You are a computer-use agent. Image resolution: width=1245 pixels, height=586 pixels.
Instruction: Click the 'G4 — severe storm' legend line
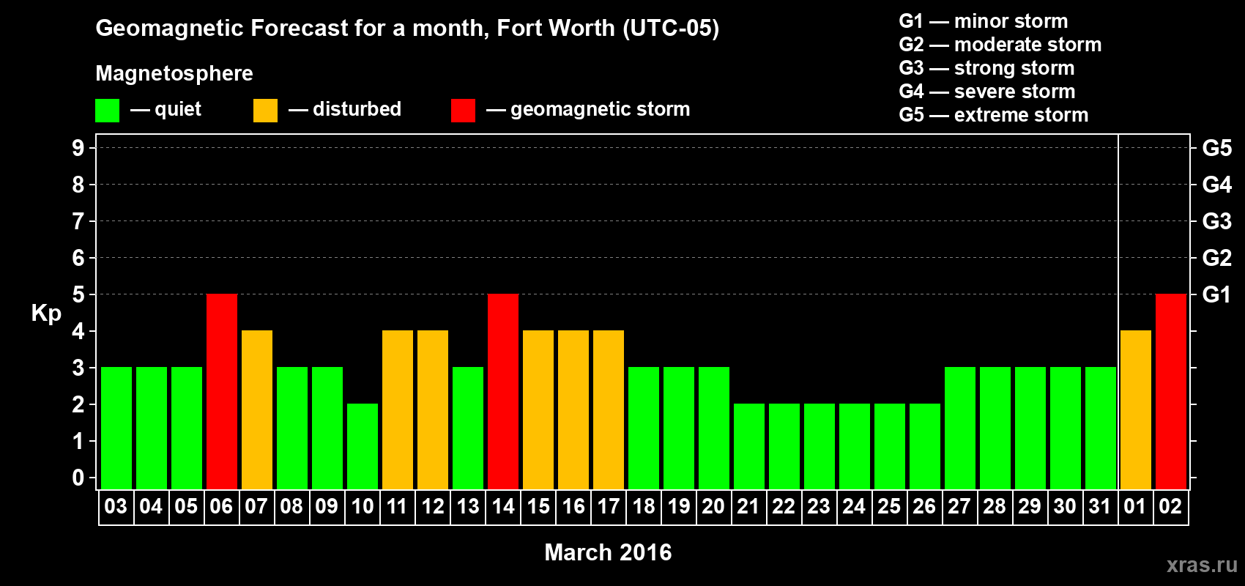(986, 92)
